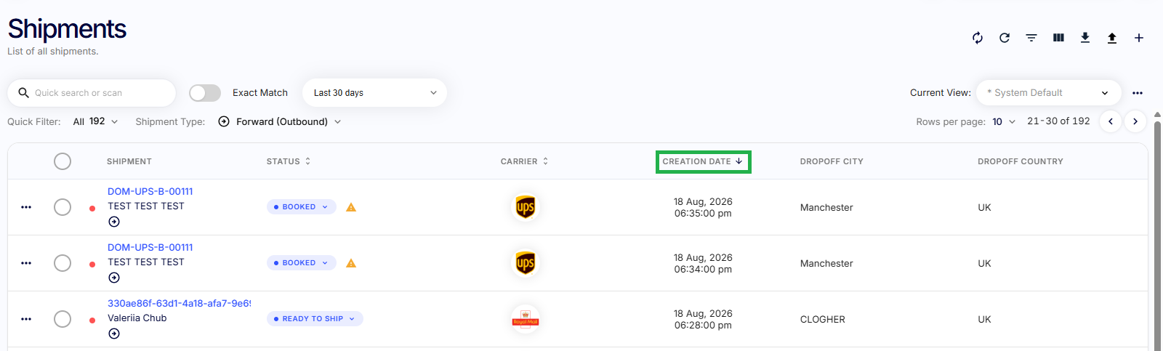Expand the System Default view dropdown
1163x351 pixels.
[1048, 93]
